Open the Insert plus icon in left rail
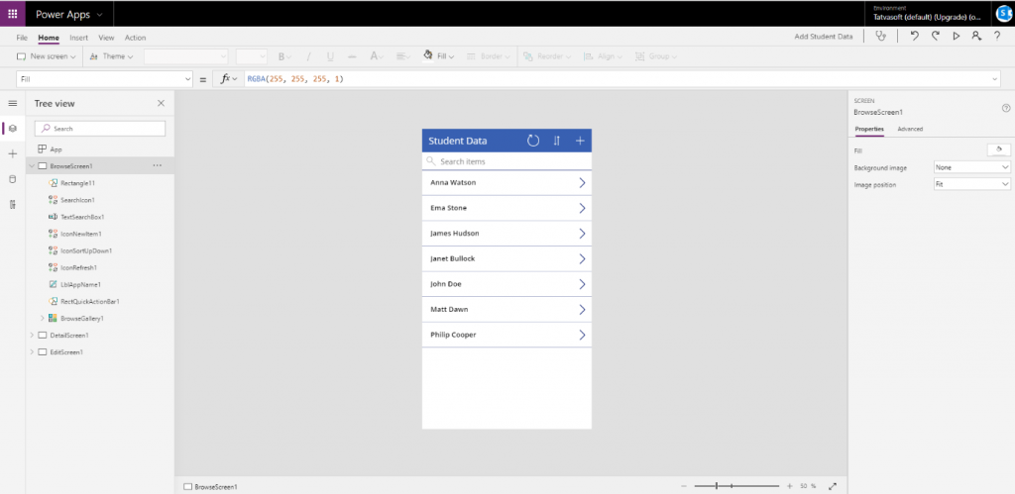Image resolution: width=1015 pixels, height=494 pixels. point(12,153)
